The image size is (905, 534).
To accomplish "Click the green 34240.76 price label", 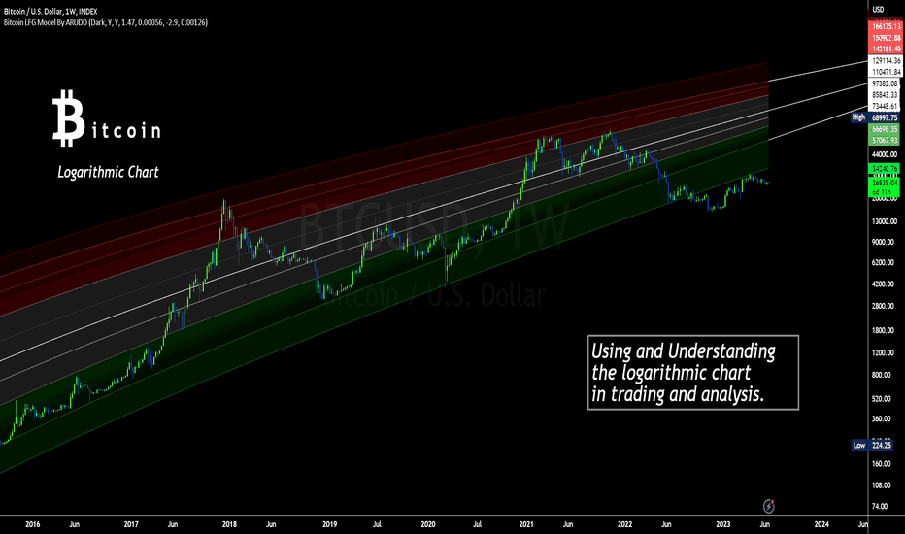I will pos(885,169).
